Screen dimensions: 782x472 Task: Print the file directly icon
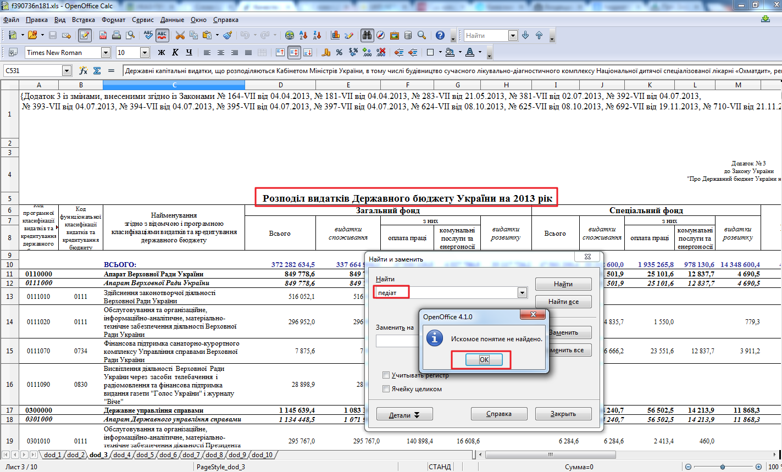[x=117, y=35]
